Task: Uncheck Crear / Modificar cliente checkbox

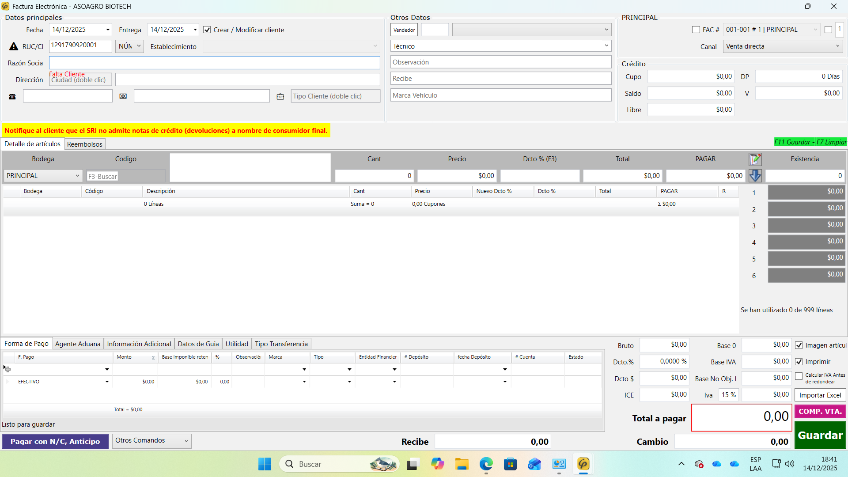Action: click(207, 30)
